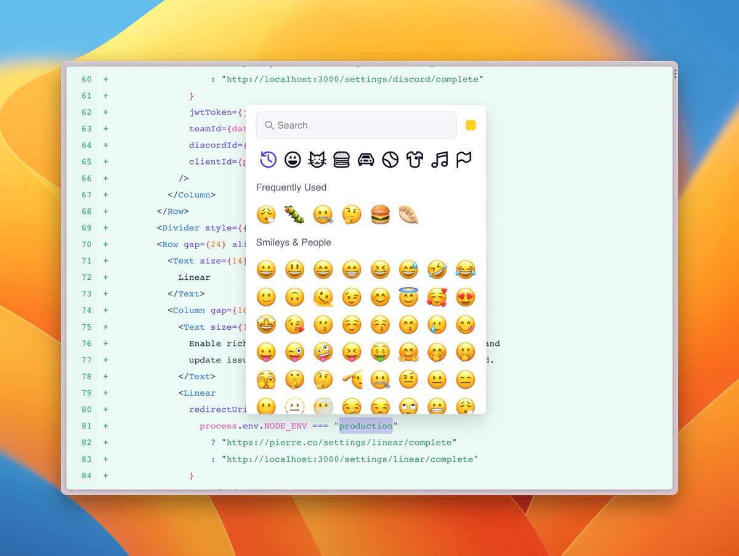Insert the smiling face with tear
The width and height of the screenshot is (739, 556).
(x=437, y=324)
